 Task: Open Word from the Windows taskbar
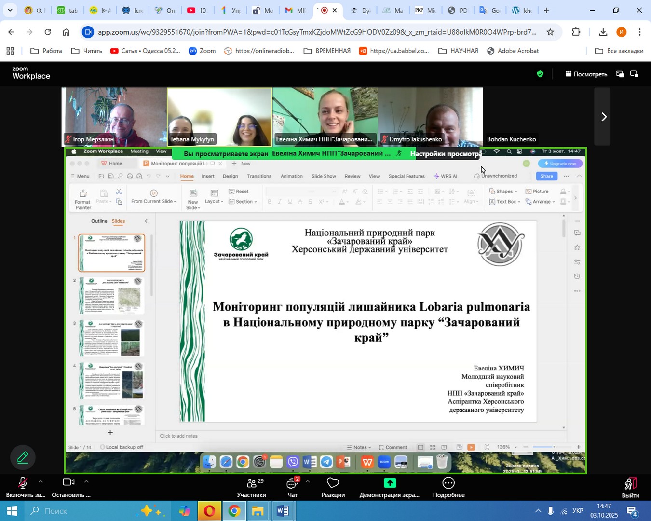pos(283,511)
